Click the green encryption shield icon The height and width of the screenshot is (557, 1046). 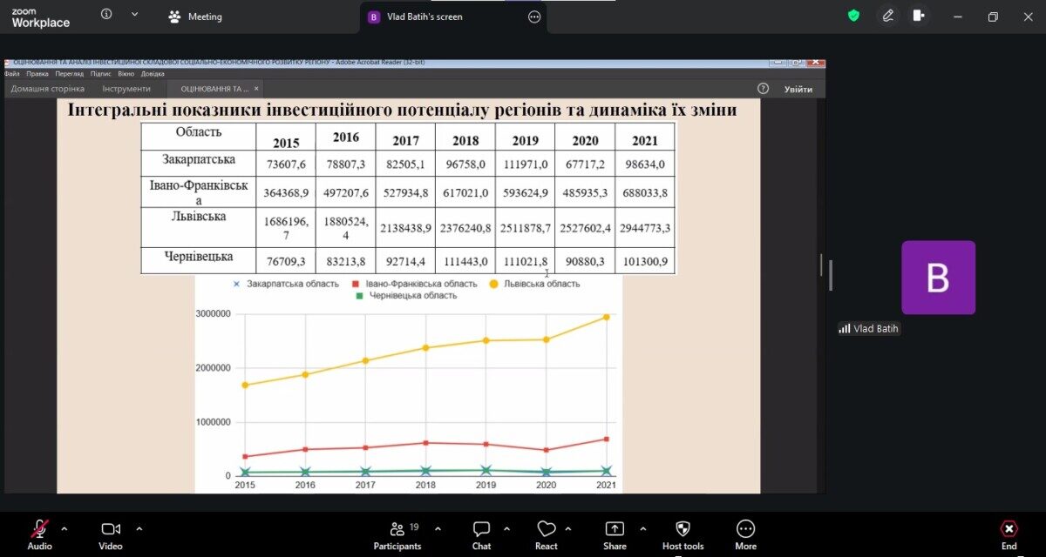(854, 16)
